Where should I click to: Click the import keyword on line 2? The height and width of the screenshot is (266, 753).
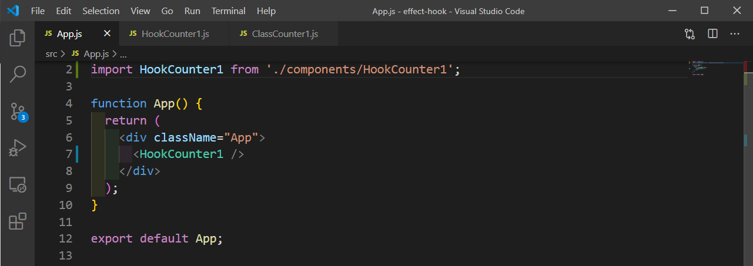tap(112, 69)
